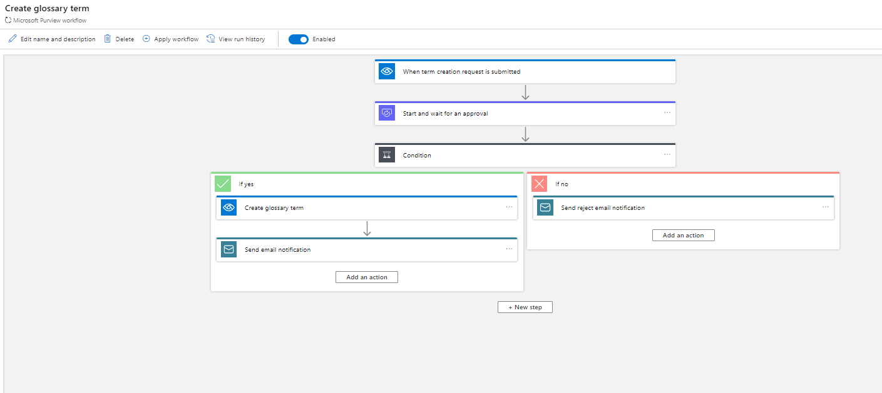
Task: Open ellipsis menu on Start and wait for an approval
Action: coord(667,112)
